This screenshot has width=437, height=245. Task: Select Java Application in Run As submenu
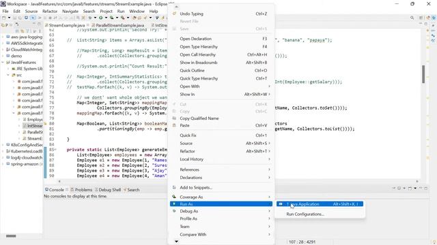[x=320, y=204]
